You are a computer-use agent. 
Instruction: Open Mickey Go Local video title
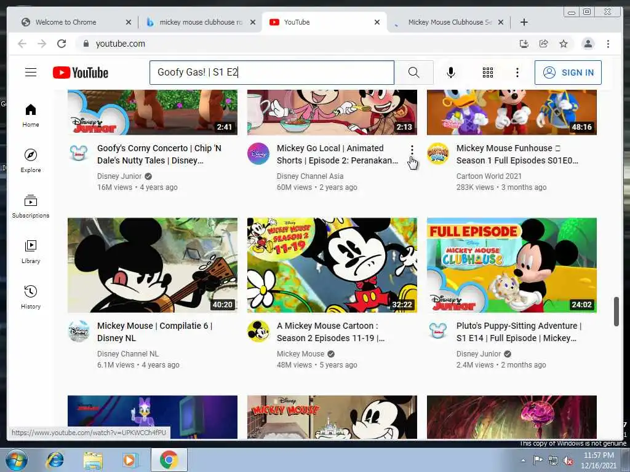click(338, 154)
